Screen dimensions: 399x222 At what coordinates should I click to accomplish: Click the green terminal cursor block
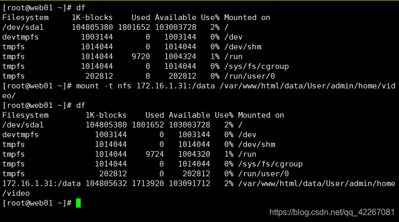tap(78, 203)
